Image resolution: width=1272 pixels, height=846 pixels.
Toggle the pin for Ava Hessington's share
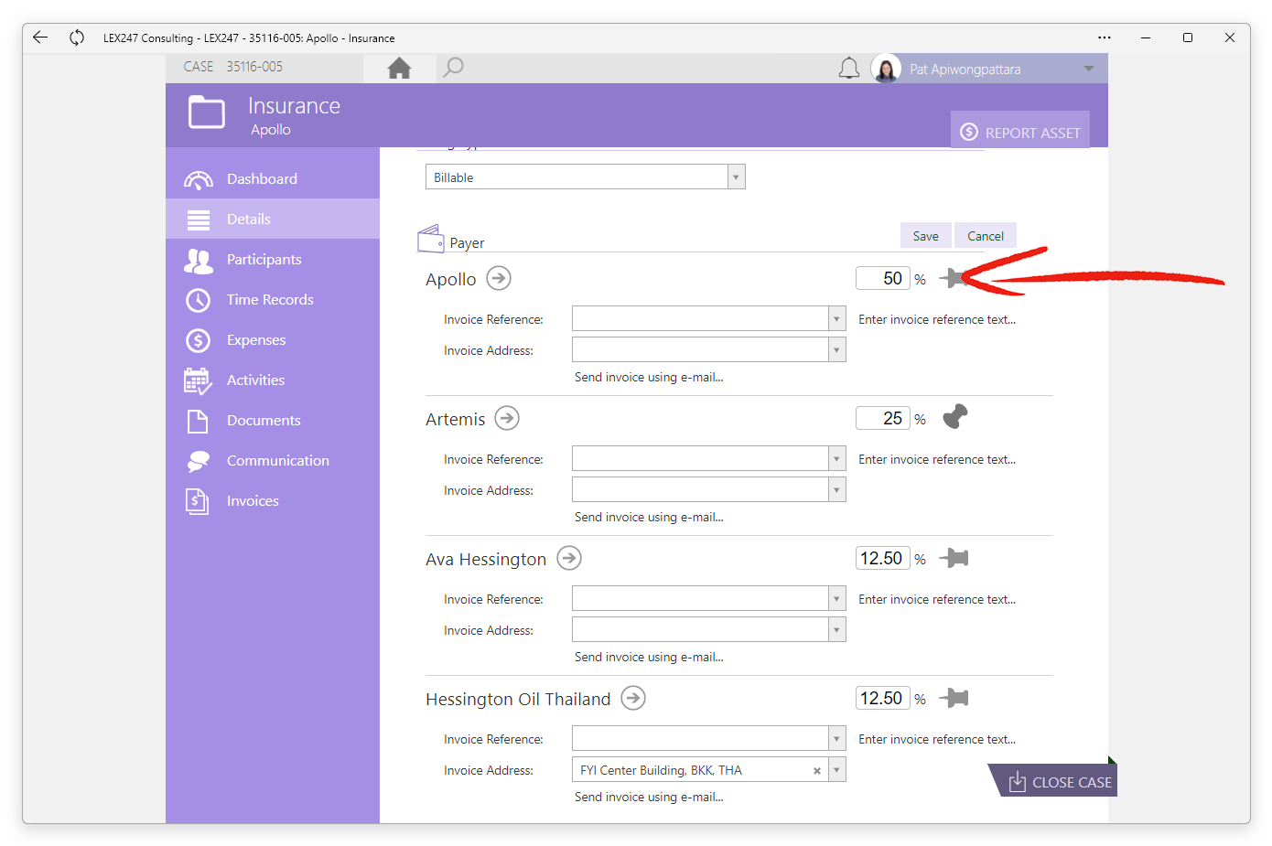954,558
